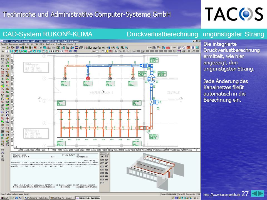Open the Fenster menu

(x=70, y=44)
